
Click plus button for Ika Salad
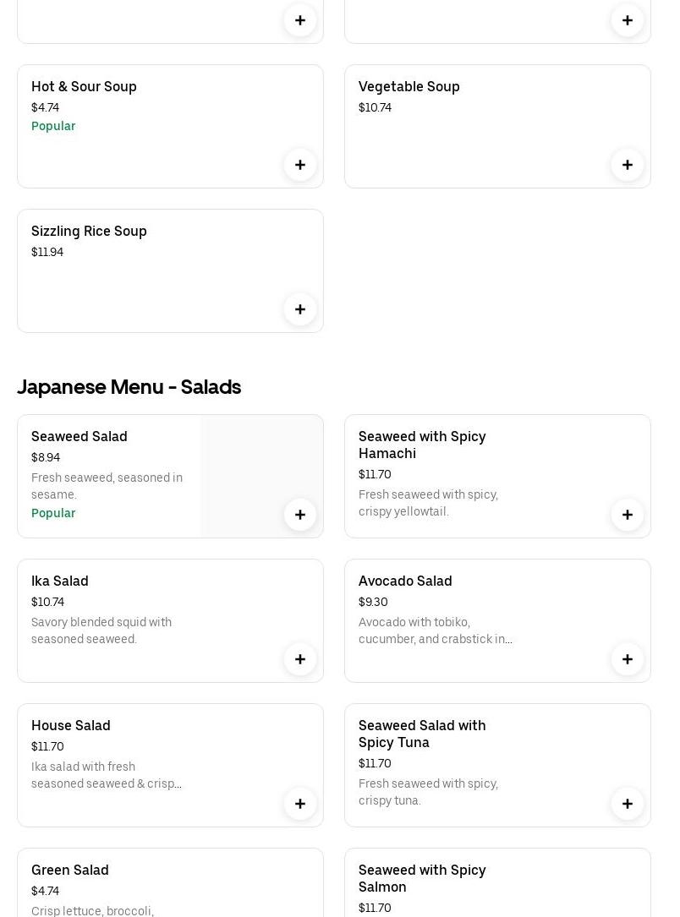coord(299,659)
